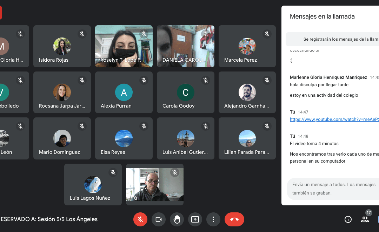Click the name label 'Elsa Reyes'
The image size is (379, 232).
113,152
